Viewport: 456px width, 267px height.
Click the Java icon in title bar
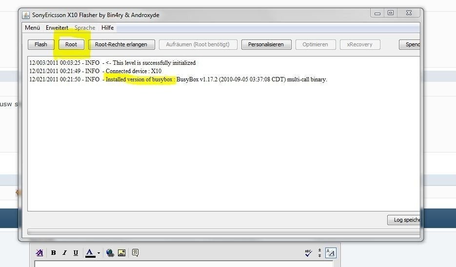click(x=26, y=15)
